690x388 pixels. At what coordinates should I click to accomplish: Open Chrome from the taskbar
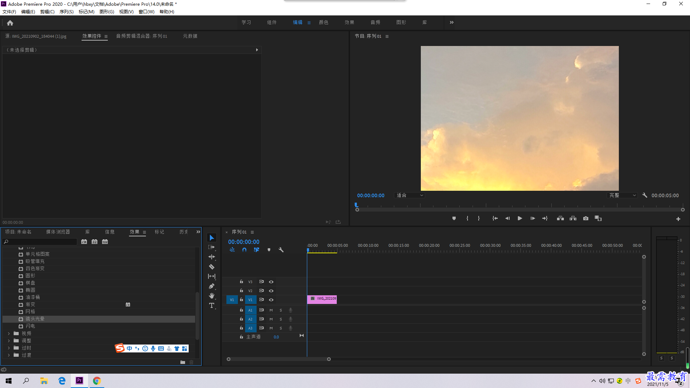[97, 380]
